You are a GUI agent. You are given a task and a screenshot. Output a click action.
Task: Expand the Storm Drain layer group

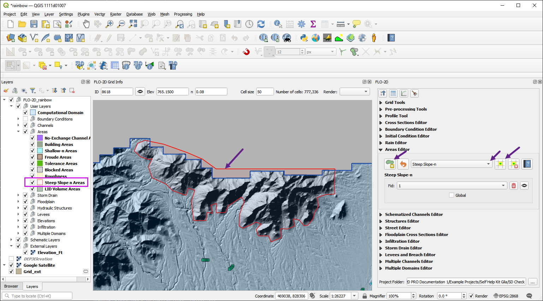18,195
